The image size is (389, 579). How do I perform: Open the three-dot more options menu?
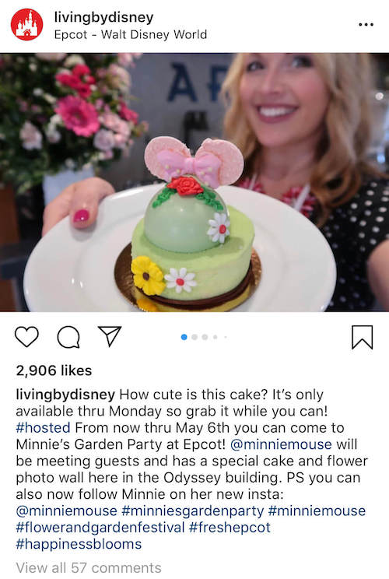[x=366, y=24]
